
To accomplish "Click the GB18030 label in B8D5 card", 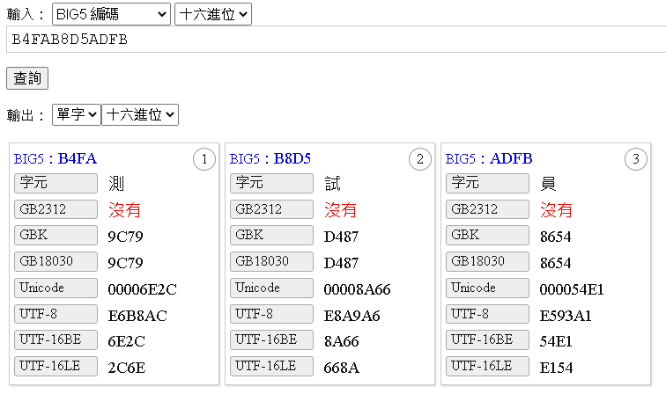I will 271,262.
